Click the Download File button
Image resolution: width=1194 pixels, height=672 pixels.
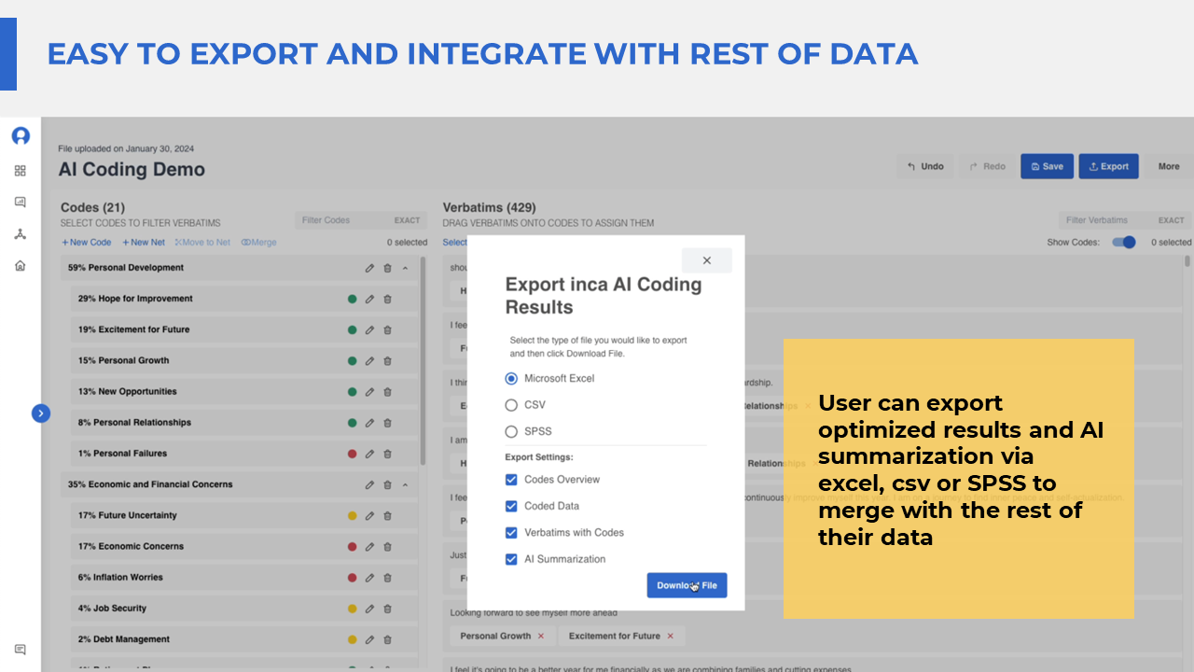click(x=687, y=585)
